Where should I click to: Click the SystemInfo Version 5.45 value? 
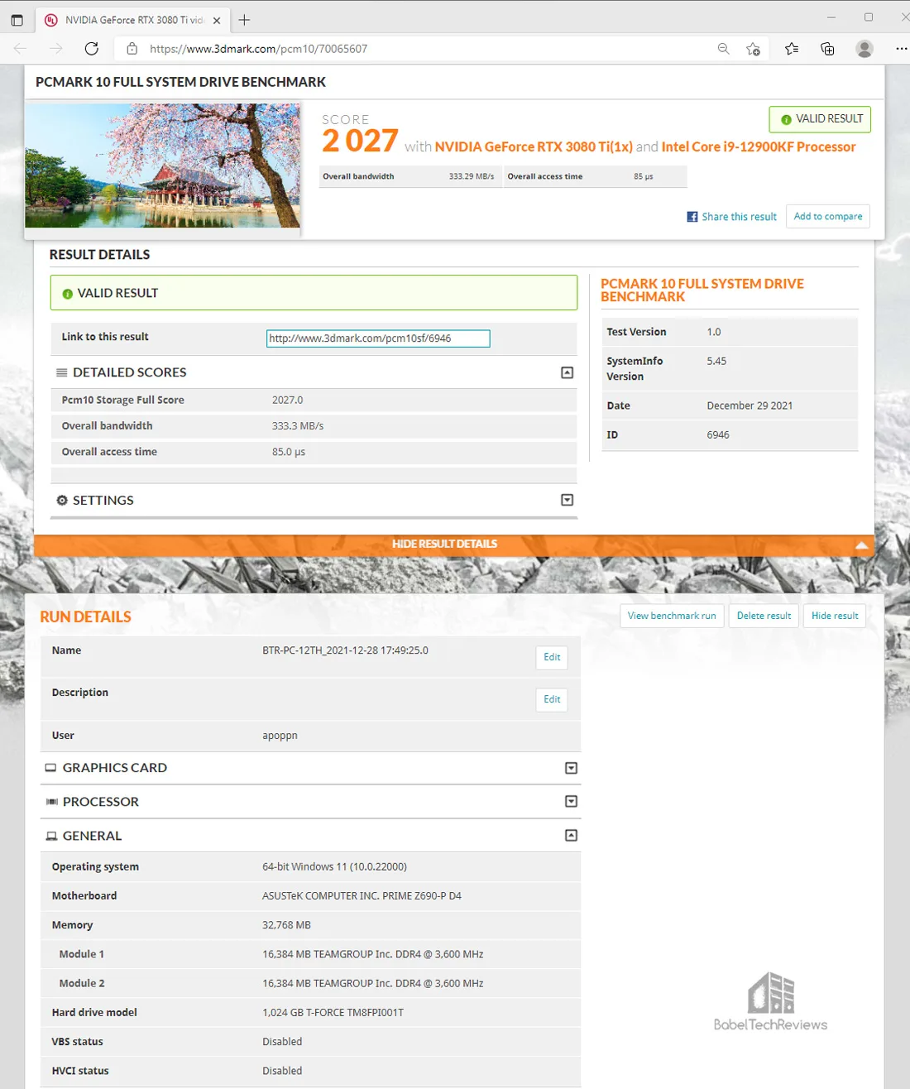coord(716,361)
